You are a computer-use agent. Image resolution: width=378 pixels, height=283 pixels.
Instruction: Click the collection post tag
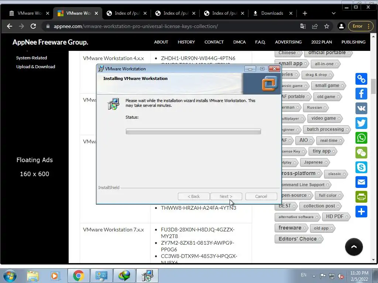[320, 206]
